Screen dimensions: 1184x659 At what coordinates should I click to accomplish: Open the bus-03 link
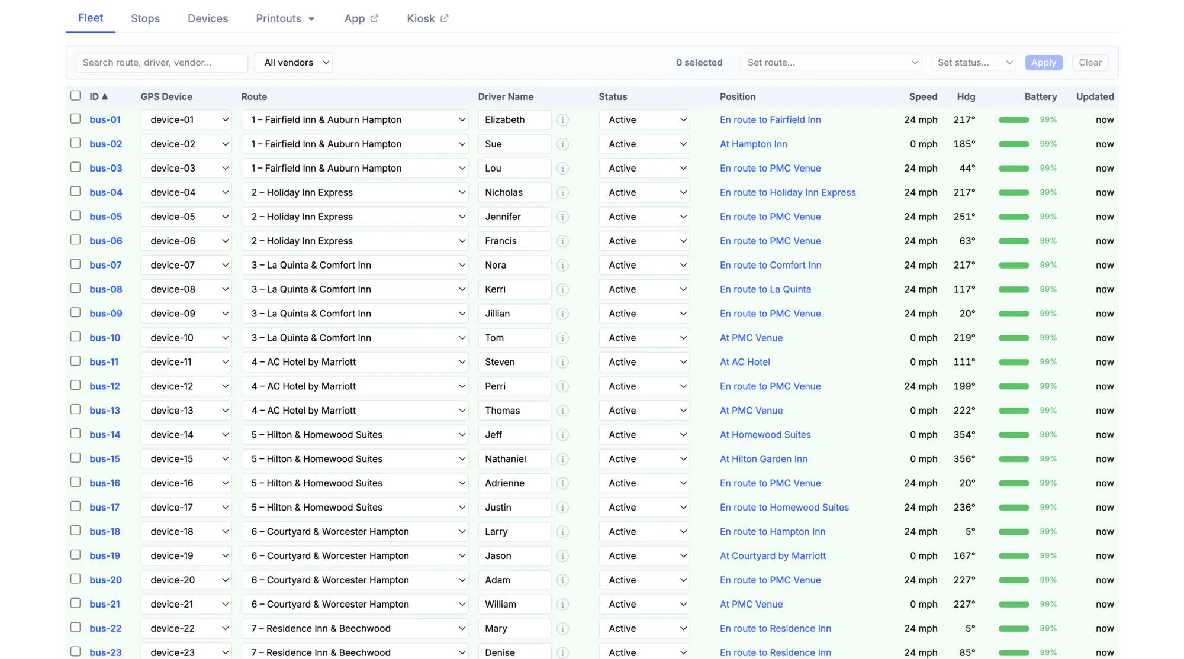pyautogui.click(x=106, y=168)
